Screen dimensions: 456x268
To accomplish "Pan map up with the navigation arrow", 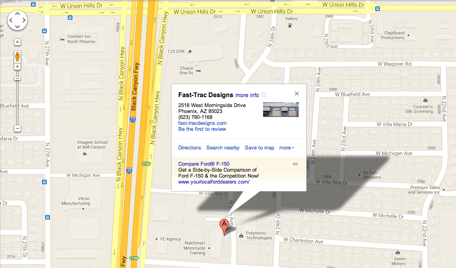I will (17, 13).
